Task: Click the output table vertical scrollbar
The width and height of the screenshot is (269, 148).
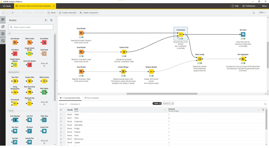Action: point(266,119)
